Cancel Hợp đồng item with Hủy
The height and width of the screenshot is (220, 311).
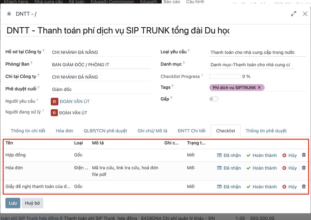(x=290, y=155)
